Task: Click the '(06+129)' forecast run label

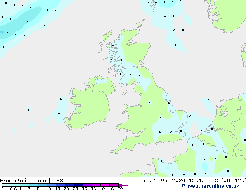Action: 234,181
